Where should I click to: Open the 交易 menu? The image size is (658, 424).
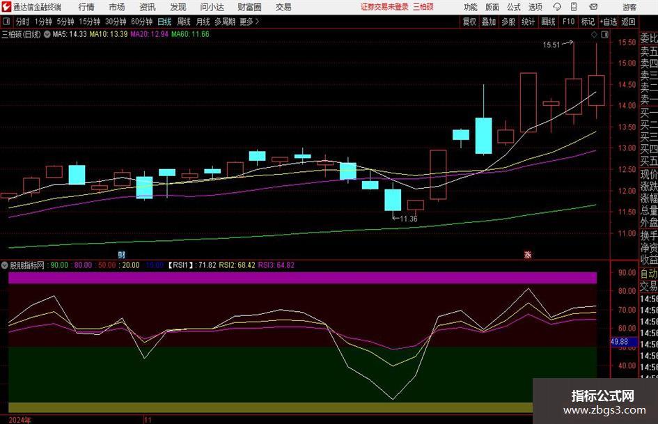point(283,7)
